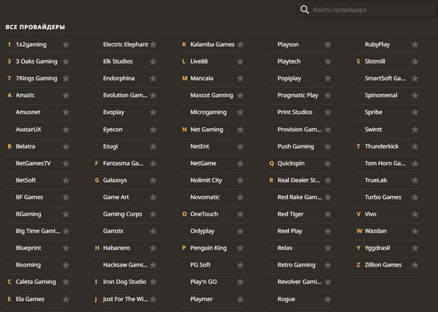Toggle favorite star for NetEnt
This screenshot has height=312, width=438.
240,147
